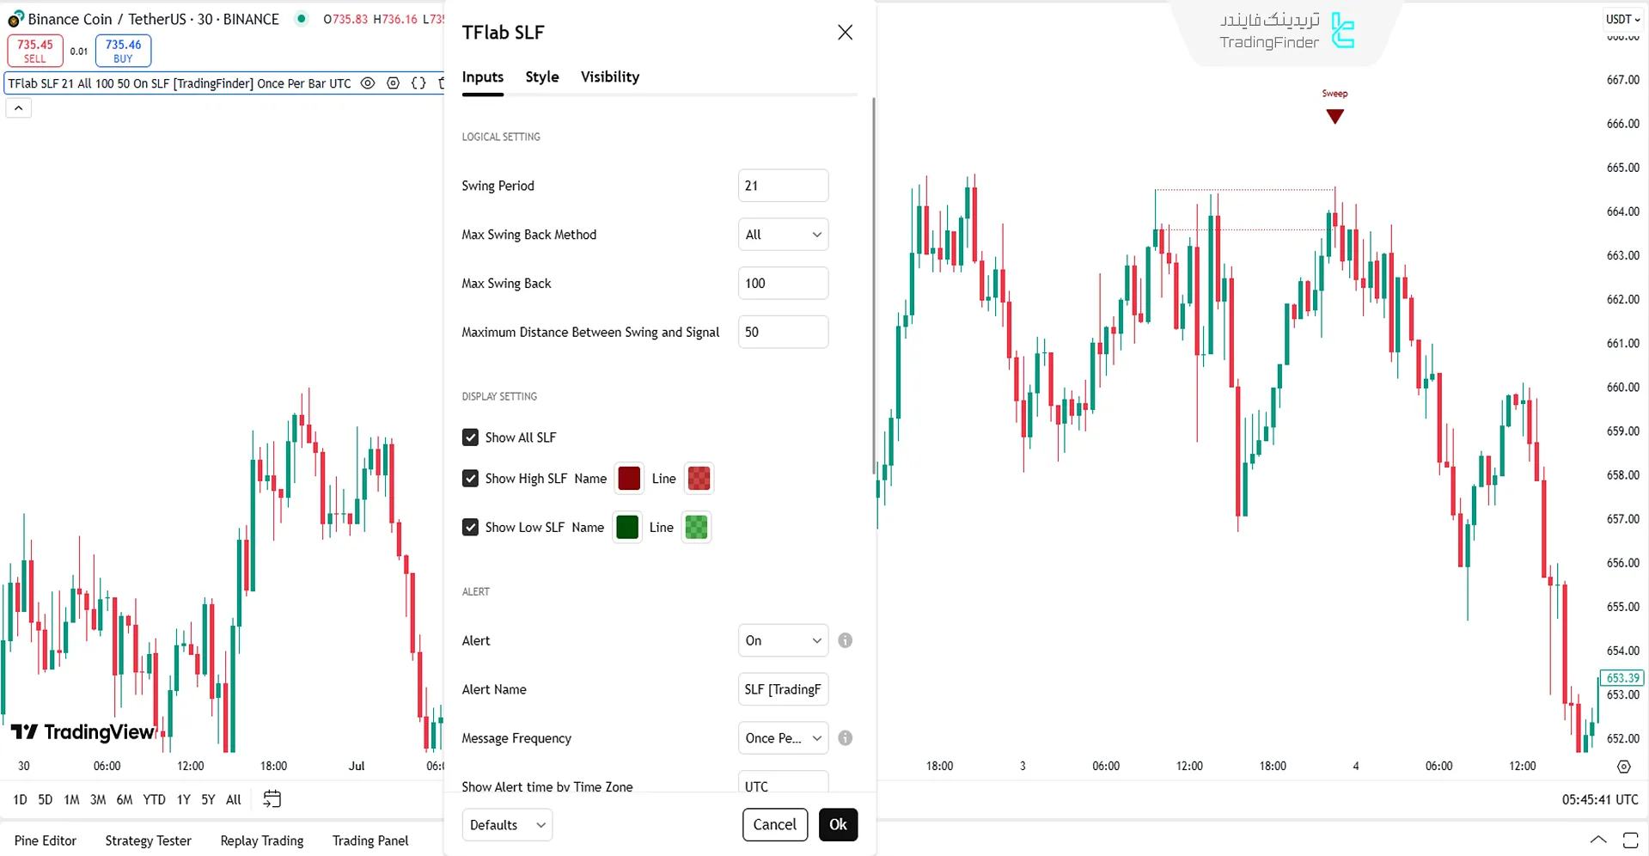Switch to the Style tab
Viewport: 1649px width, 856px height.
(542, 77)
